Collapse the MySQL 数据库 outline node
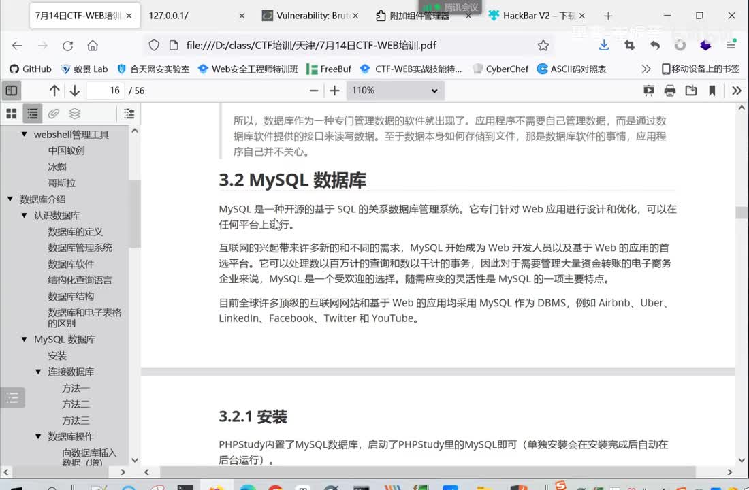Screen dimensions: 749x490 click(24, 339)
